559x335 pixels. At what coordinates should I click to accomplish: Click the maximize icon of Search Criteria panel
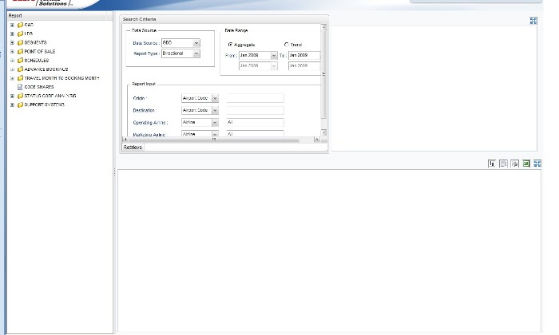533,21
